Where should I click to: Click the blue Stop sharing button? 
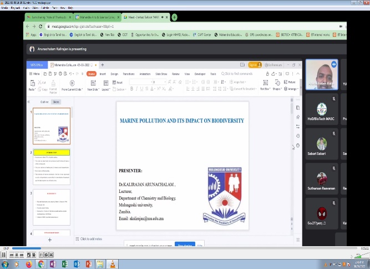point(185,245)
